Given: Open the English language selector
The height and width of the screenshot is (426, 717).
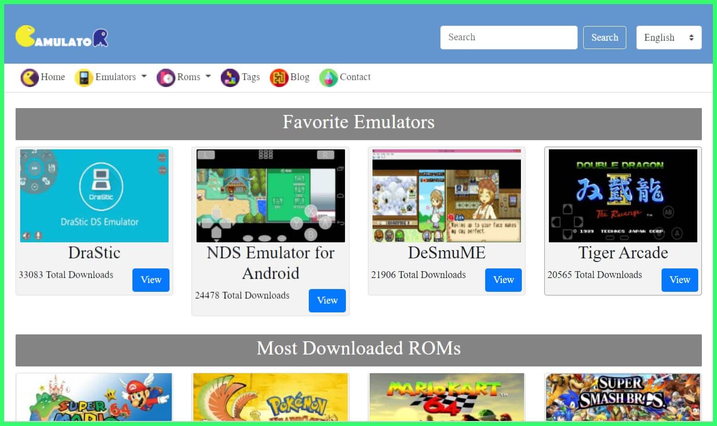Looking at the screenshot, I should [668, 38].
